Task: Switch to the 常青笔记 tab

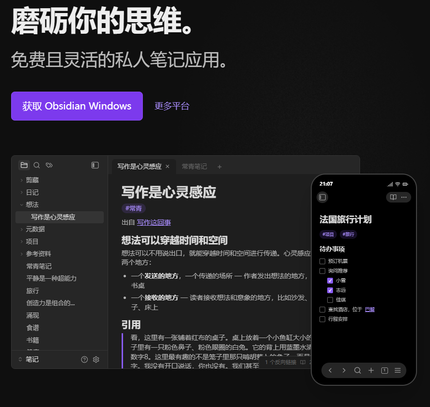Action: [x=194, y=166]
